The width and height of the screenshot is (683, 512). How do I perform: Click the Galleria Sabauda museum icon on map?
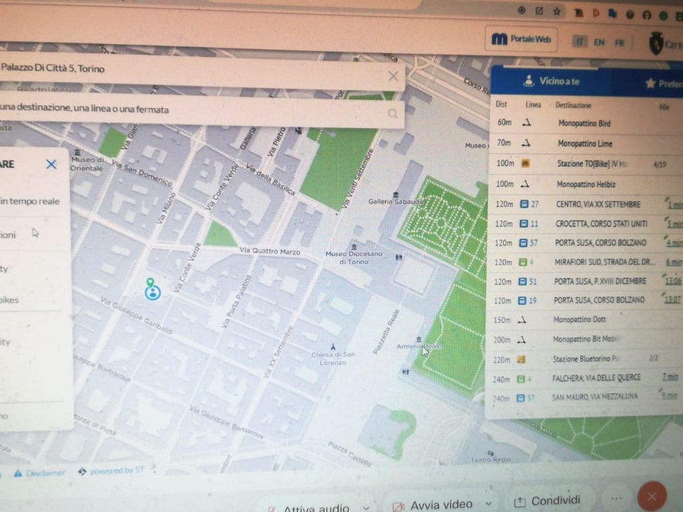[396, 194]
